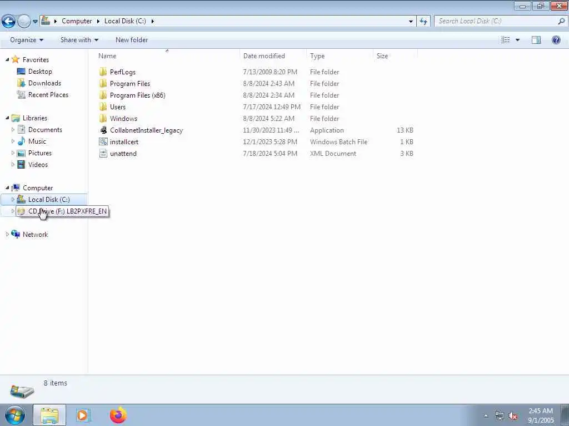Expand the Music library node

(13, 141)
